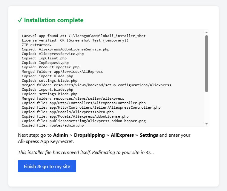Click the bold 'AliExpress' word in next step

click(122, 135)
